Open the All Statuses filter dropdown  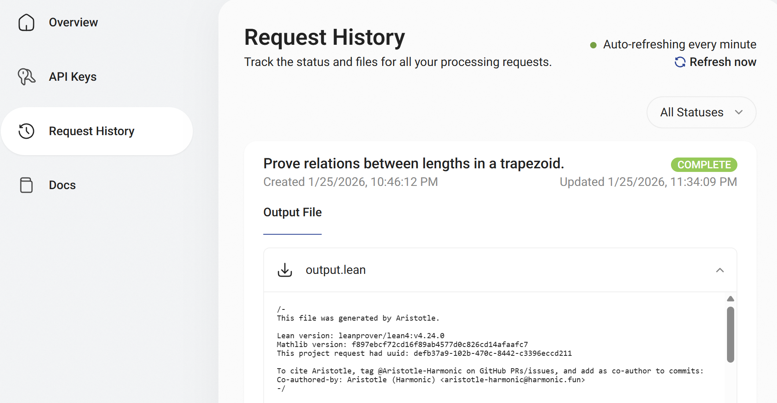click(x=701, y=112)
